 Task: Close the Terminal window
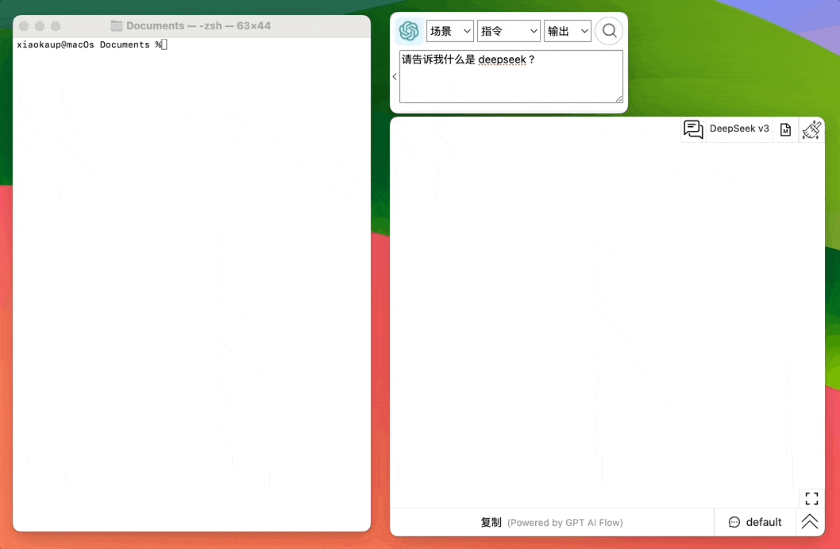click(x=24, y=25)
